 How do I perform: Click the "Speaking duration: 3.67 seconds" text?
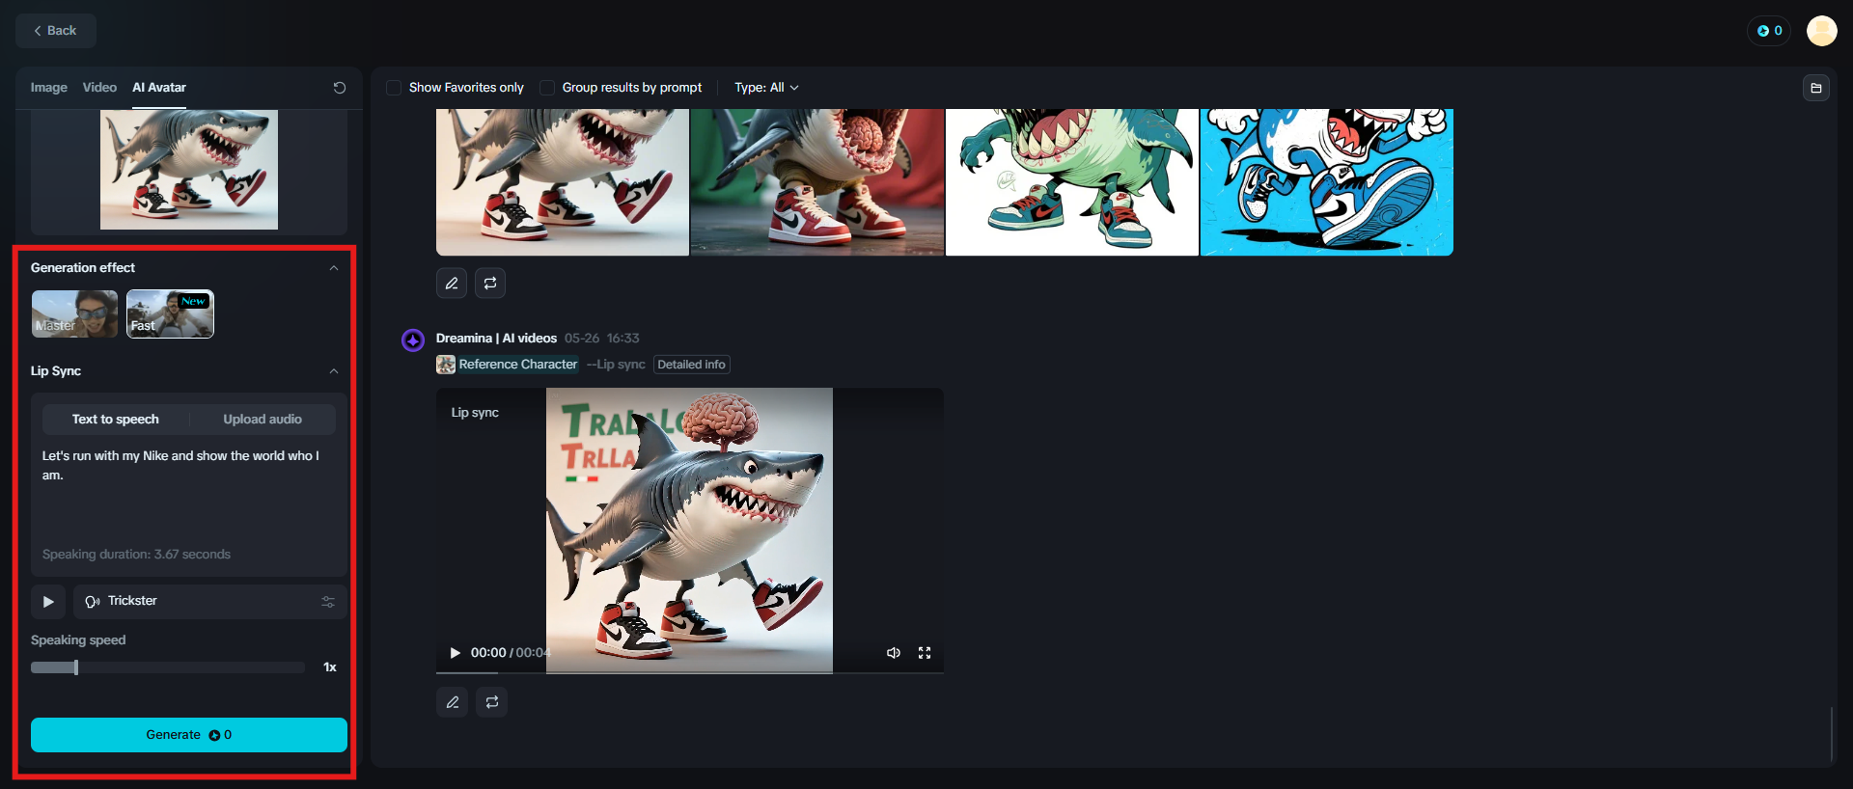(136, 555)
